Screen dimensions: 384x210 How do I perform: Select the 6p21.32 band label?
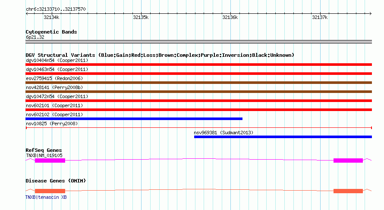[35, 37]
